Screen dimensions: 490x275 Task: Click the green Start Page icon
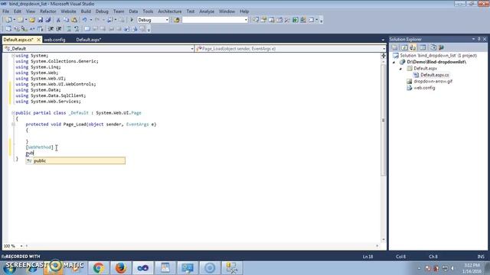(296, 20)
